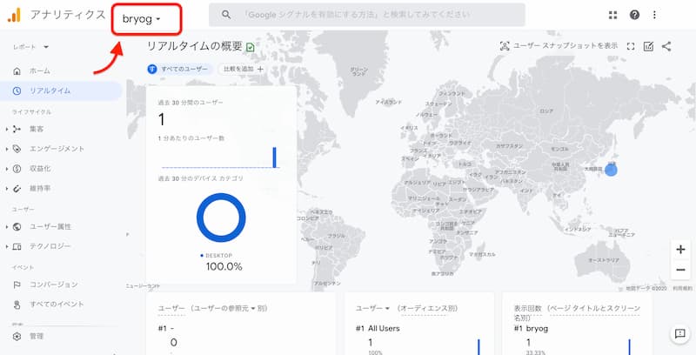Go to ホーム in sidebar
The image size is (696, 355).
tap(40, 71)
